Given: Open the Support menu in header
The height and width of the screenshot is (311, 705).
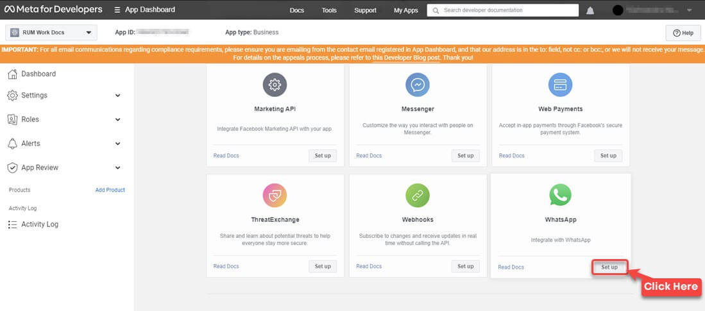Looking at the screenshot, I should [x=365, y=10].
